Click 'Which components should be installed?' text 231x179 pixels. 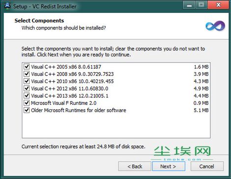tap(63, 28)
